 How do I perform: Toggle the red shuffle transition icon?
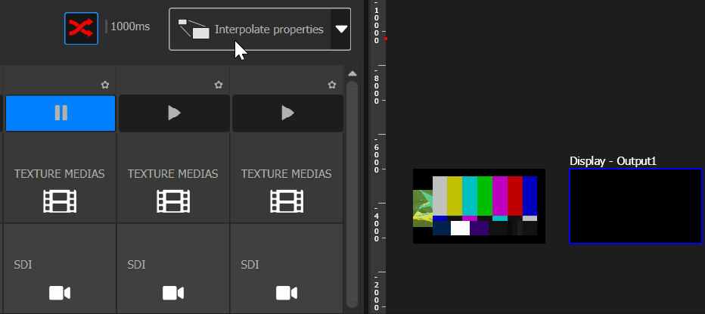[81, 28]
